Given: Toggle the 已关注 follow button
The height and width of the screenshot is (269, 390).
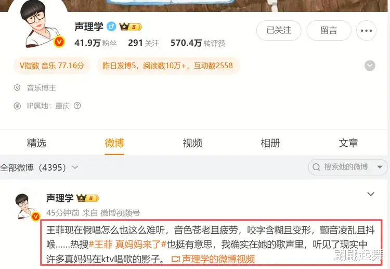Looking at the screenshot, I should point(279,31).
